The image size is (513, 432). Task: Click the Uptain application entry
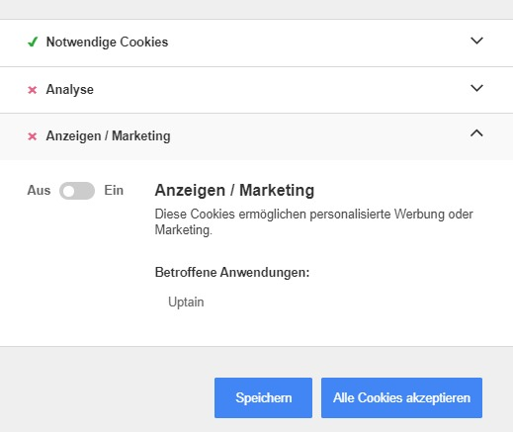point(186,302)
